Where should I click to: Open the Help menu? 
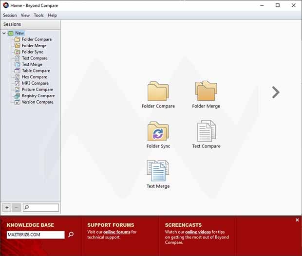(x=52, y=15)
